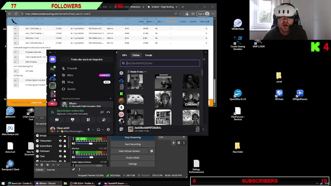Turn on camera in Discord voice panel
331x186 pixels.
[57, 120]
